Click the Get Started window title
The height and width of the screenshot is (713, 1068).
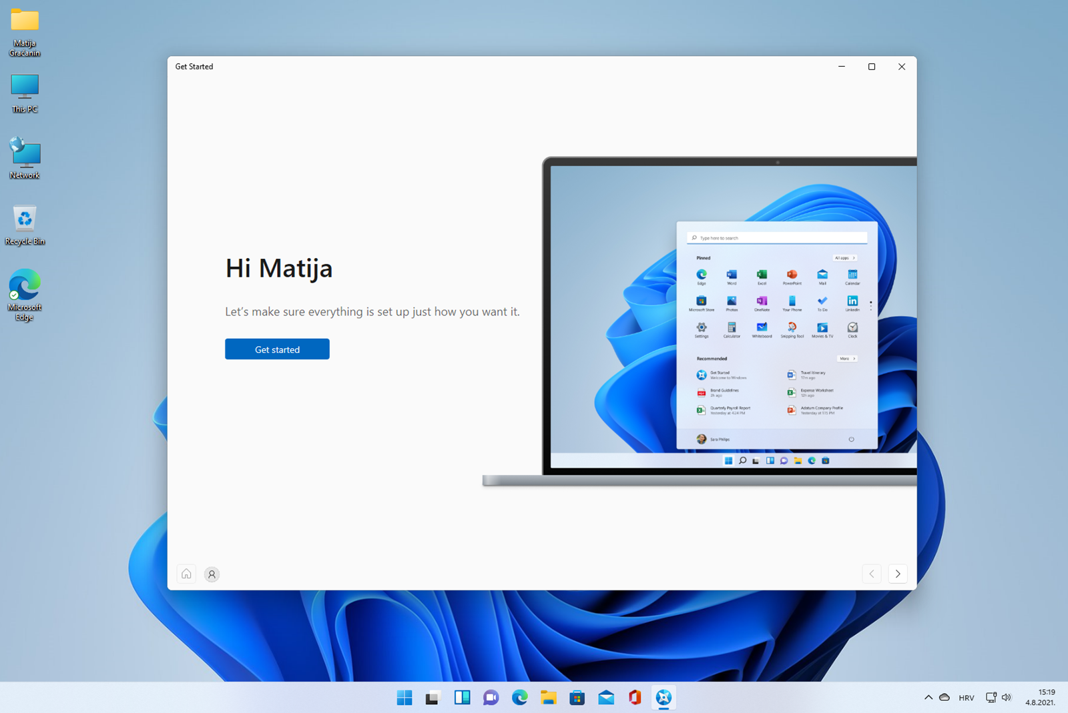[x=194, y=67]
